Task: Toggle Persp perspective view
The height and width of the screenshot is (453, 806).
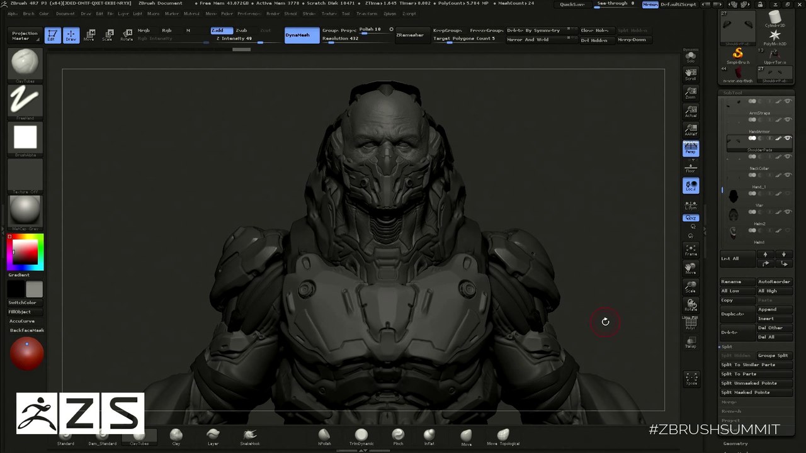Action: 691,148
